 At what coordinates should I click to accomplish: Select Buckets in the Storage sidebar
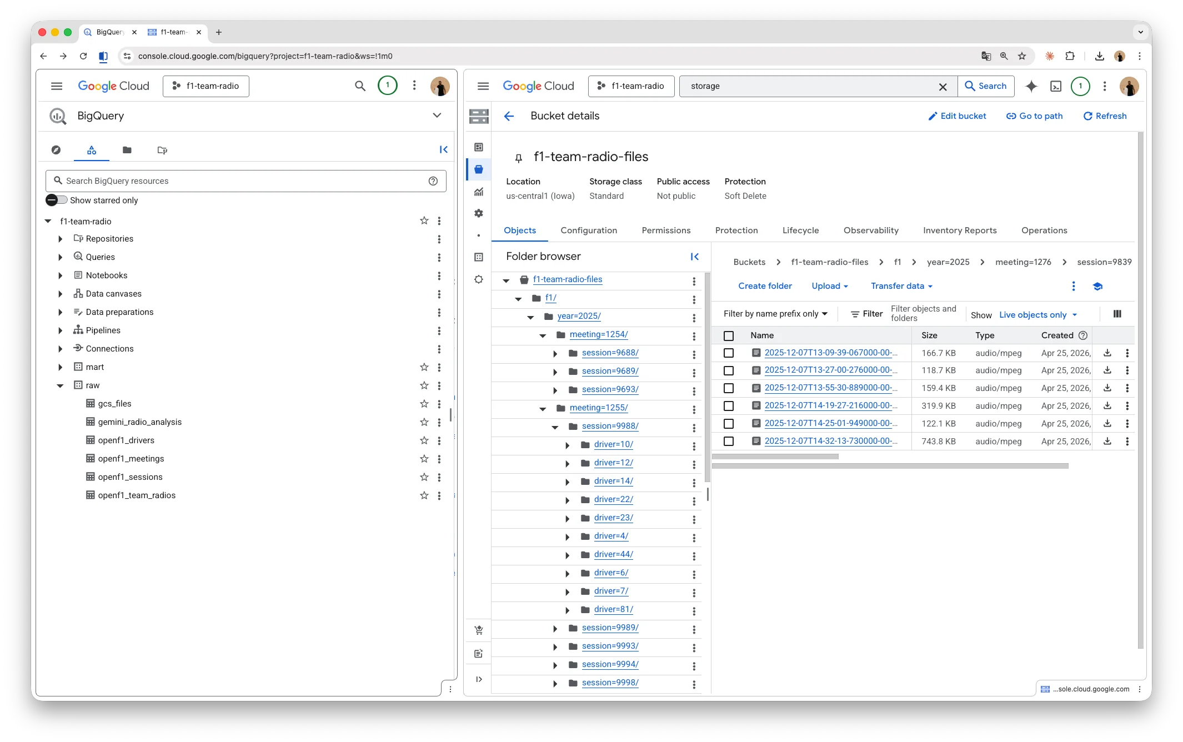tap(478, 169)
